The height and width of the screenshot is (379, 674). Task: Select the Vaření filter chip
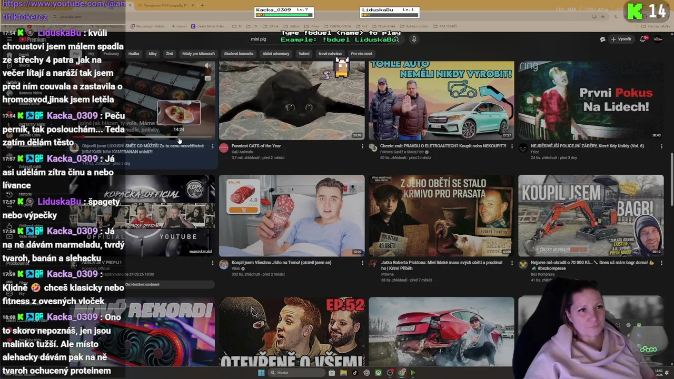coord(304,54)
